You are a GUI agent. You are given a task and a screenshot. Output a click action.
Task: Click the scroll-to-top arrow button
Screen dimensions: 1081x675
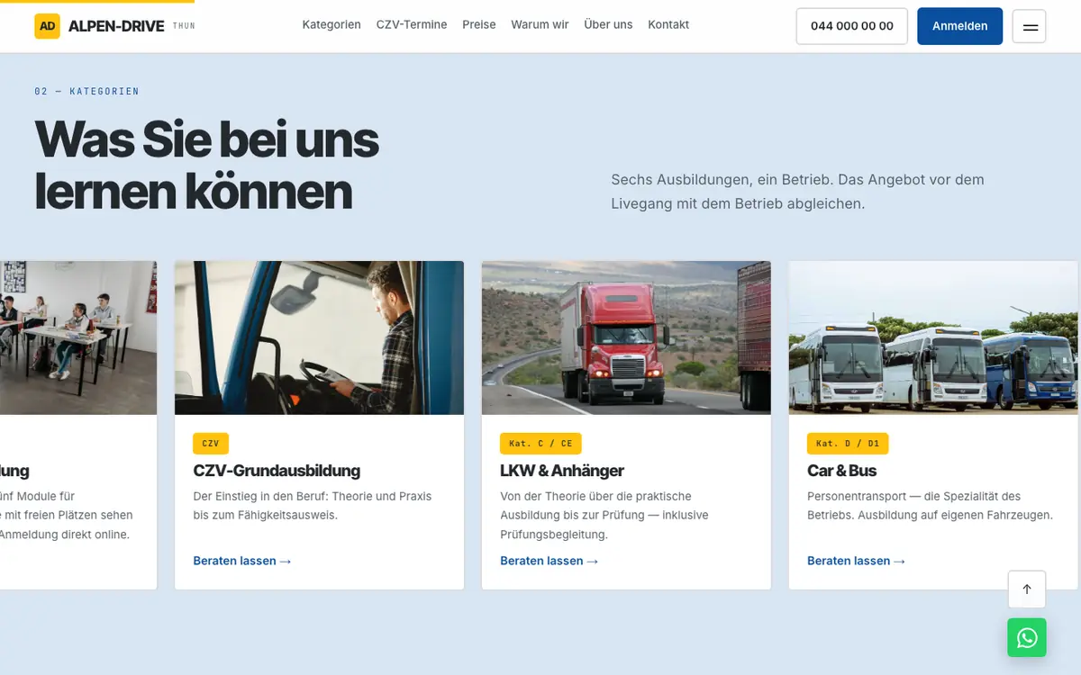1027,589
